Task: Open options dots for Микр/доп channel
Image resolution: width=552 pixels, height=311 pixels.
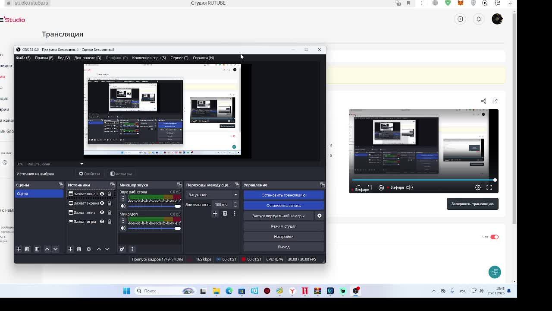Action: point(123,221)
